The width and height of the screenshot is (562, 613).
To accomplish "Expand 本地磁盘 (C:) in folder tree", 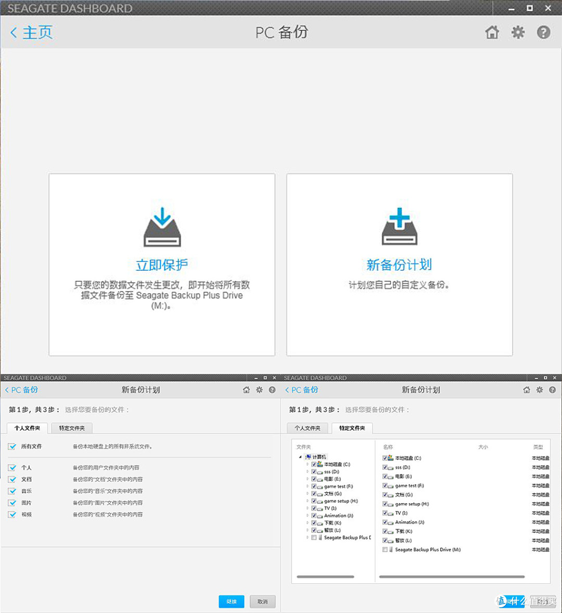I will click(x=308, y=464).
